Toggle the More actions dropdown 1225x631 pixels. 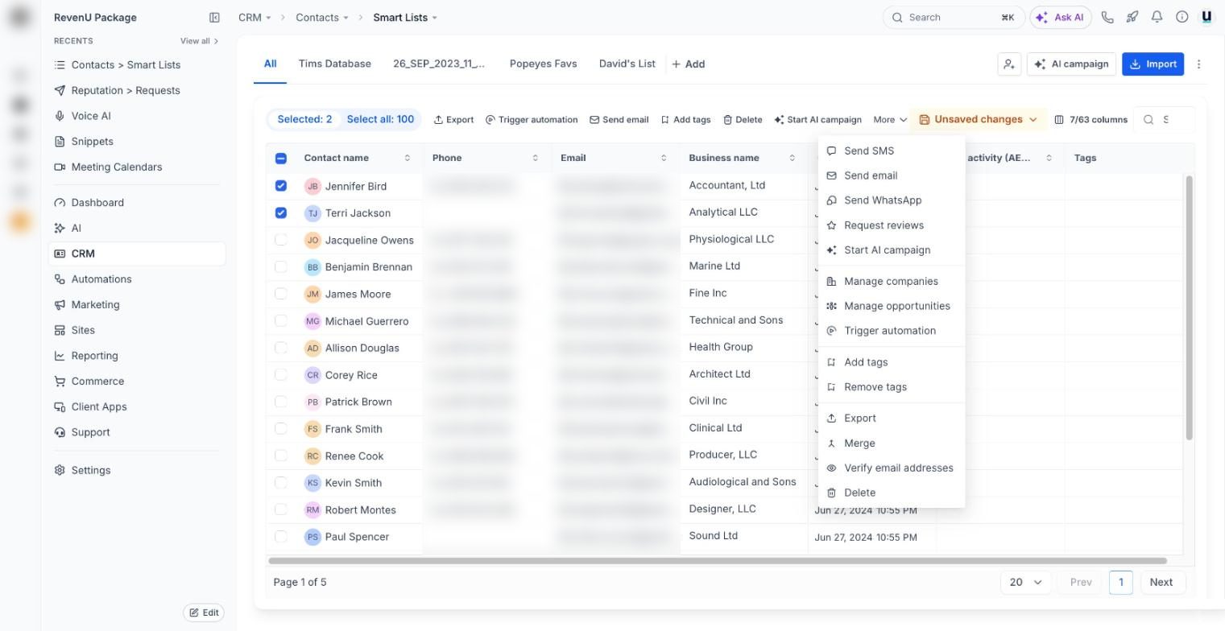tap(890, 119)
